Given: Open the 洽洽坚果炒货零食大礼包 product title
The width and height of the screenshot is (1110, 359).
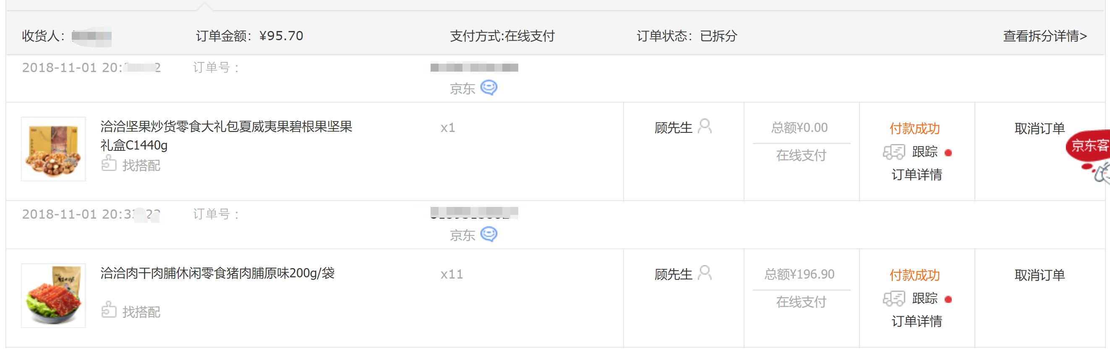Looking at the screenshot, I should (226, 136).
